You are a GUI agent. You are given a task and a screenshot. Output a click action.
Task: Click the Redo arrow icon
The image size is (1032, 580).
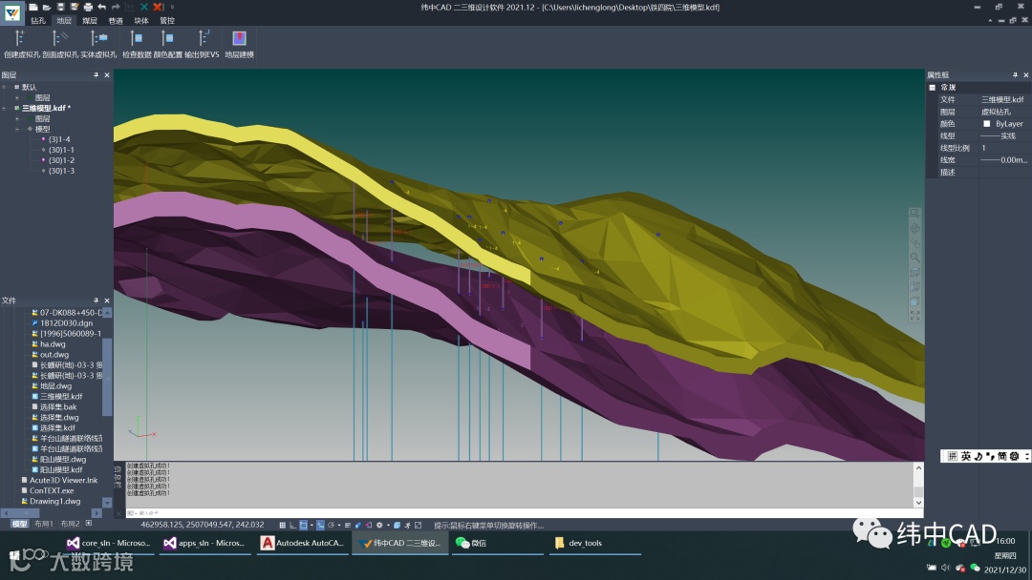tap(116, 8)
